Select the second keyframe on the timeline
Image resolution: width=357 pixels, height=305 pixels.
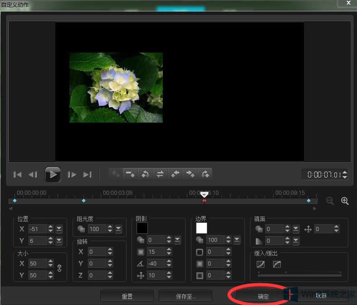pyautogui.click(x=83, y=201)
